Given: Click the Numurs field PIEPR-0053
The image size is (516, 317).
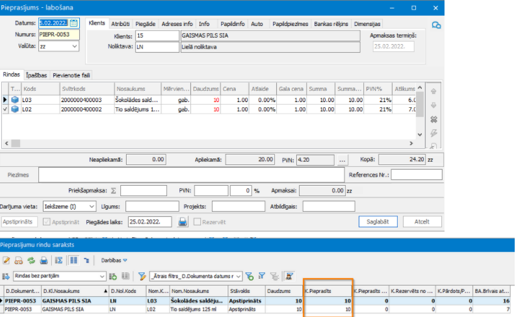Looking at the screenshot, I should pyautogui.click(x=58, y=34).
